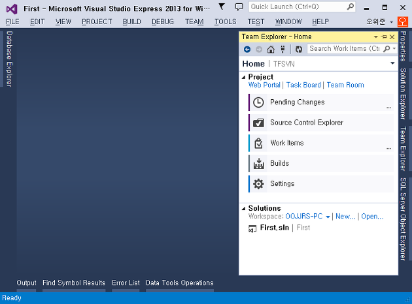The image size is (412, 304).
Task: Click the New... solution link
Action: [x=345, y=217]
